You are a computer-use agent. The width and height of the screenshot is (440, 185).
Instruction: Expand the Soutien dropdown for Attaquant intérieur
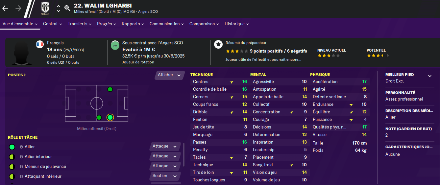[165, 176]
